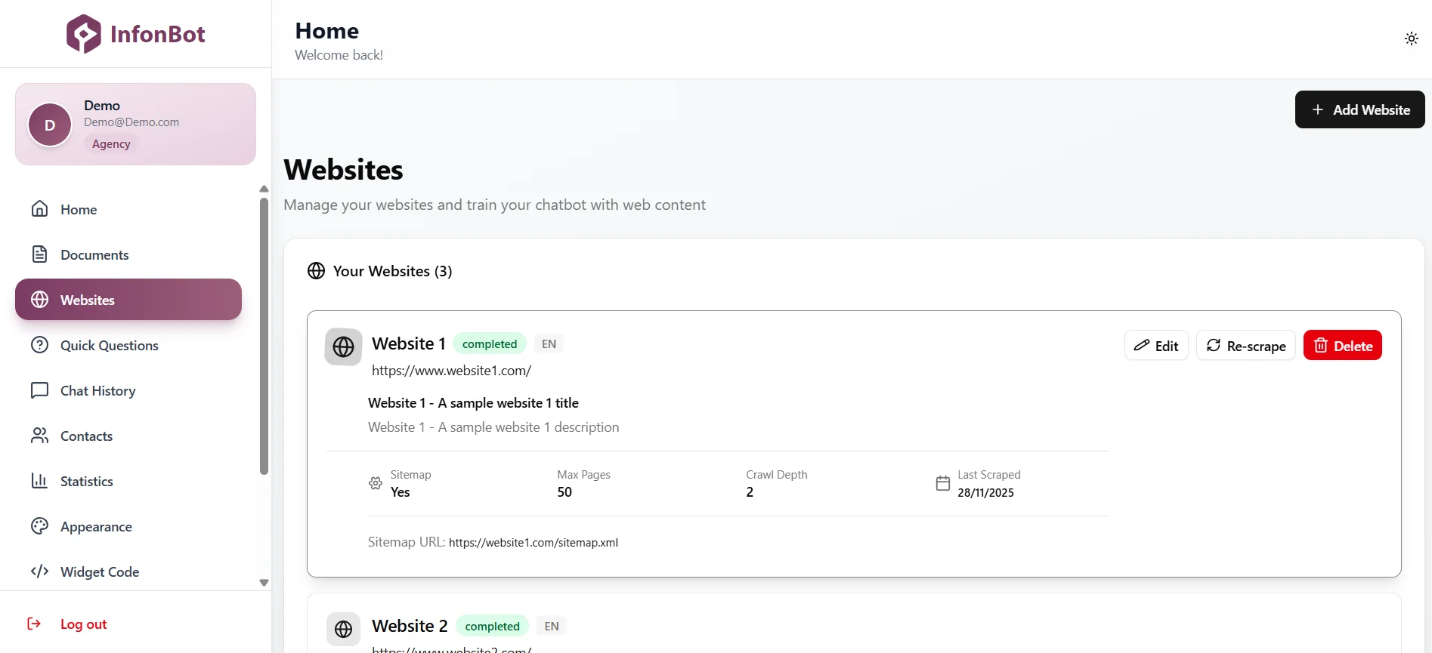Click the Max Pages value 50
This screenshot has width=1432, height=653.
pos(564,492)
